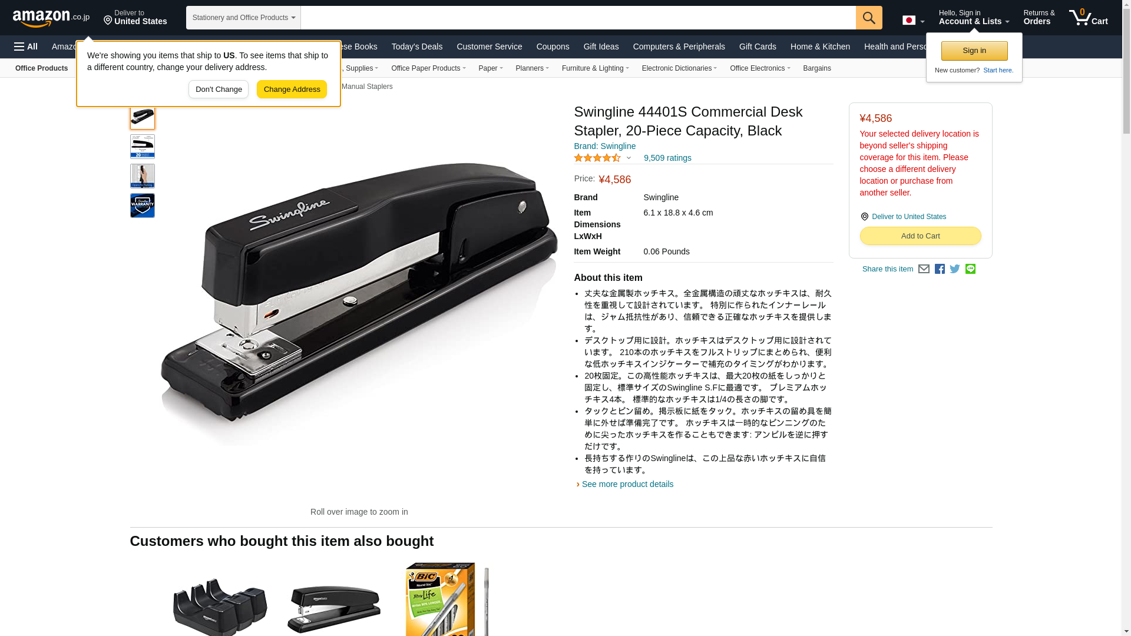Open the Electronic Dictionaries submenu
Image resolution: width=1131 pixels, height=636 pixels.
click(x=679, y=68)
